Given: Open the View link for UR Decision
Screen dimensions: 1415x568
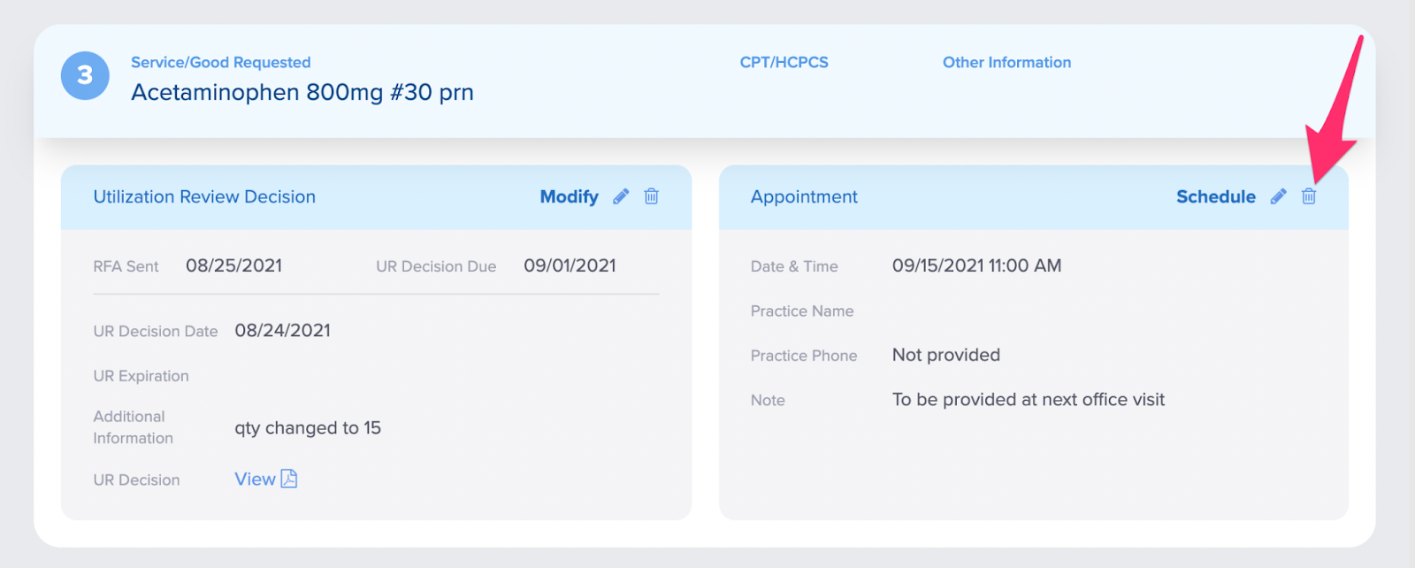Looking at the screenshot, I should [x=255, y=479].
